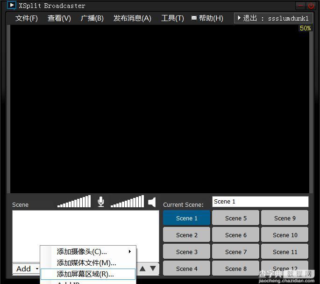320x284 pixels.
Task: Open the 工具(T) menu
Action: click(172, 18)
